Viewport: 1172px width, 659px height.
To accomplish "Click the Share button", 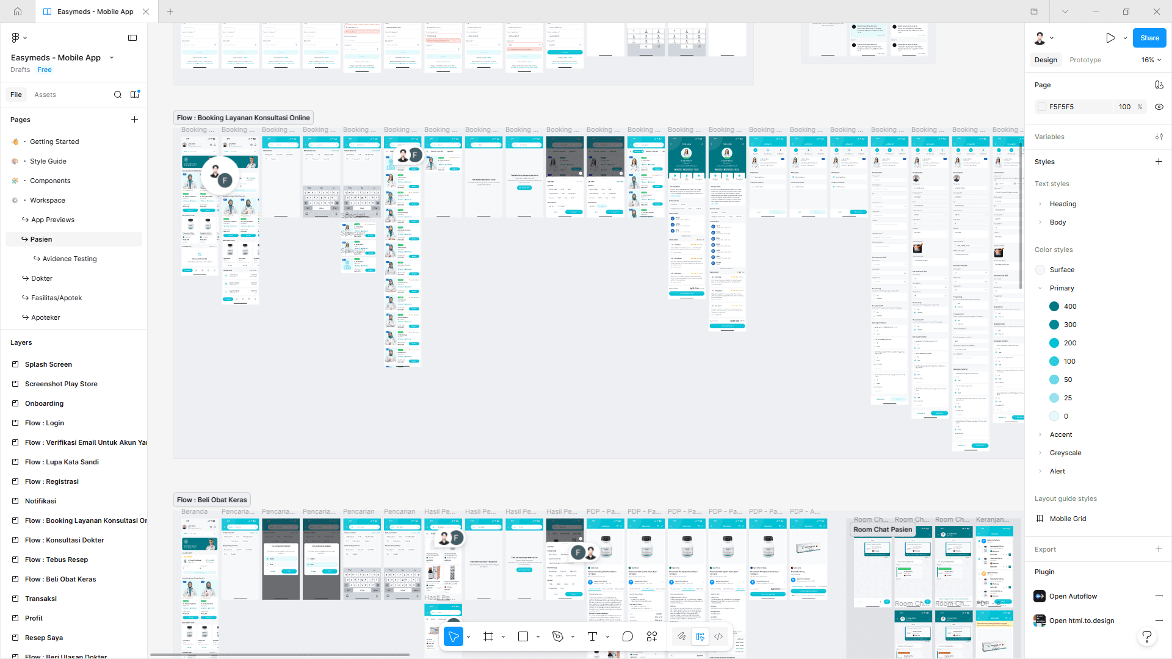I will pyautogui.click(x=1149, y=38).
